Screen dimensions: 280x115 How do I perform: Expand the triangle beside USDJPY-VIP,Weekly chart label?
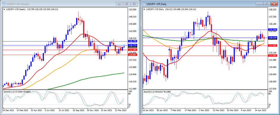(x=4, y=9)
